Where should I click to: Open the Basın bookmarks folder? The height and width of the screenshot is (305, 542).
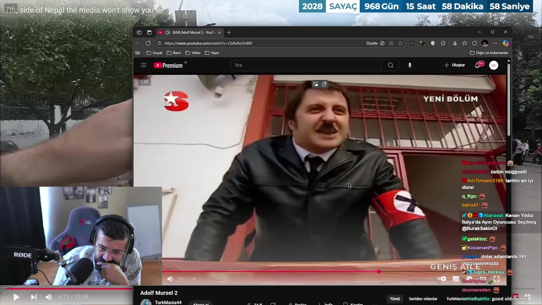tap(174, 53)
